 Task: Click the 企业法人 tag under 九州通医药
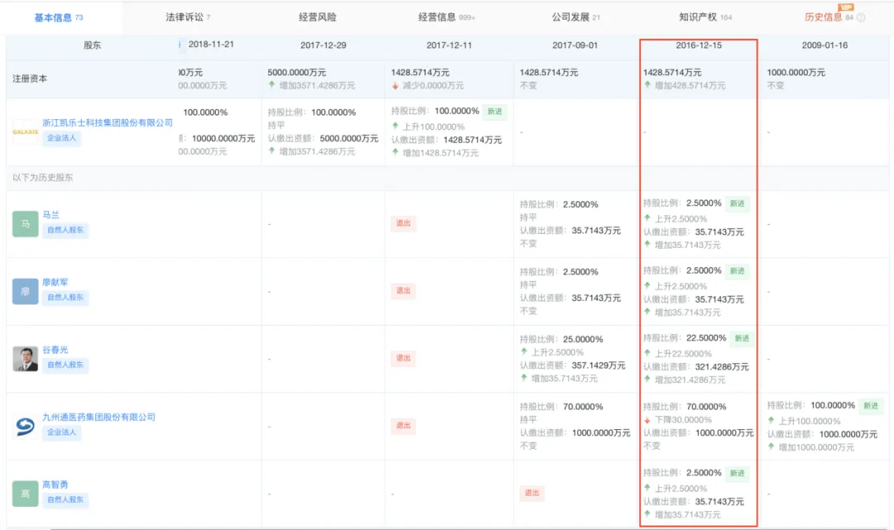click(62, 432)
